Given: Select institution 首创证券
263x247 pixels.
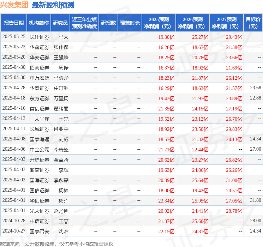Looking at the screenshot, I should coord(40,109).
